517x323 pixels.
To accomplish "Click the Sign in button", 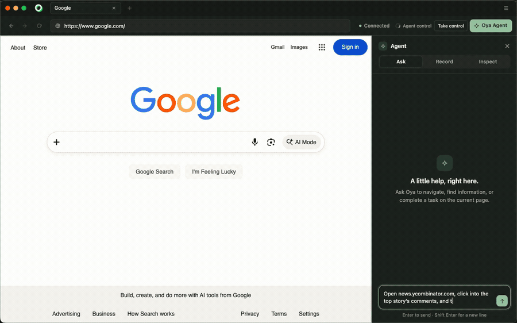I will tap(350, 47).
